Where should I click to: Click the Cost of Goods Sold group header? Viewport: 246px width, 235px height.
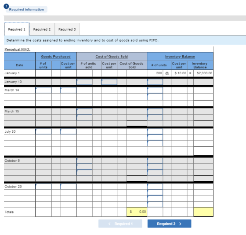[112, 57]
